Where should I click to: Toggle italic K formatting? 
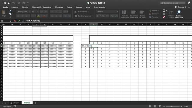point(22,16)
